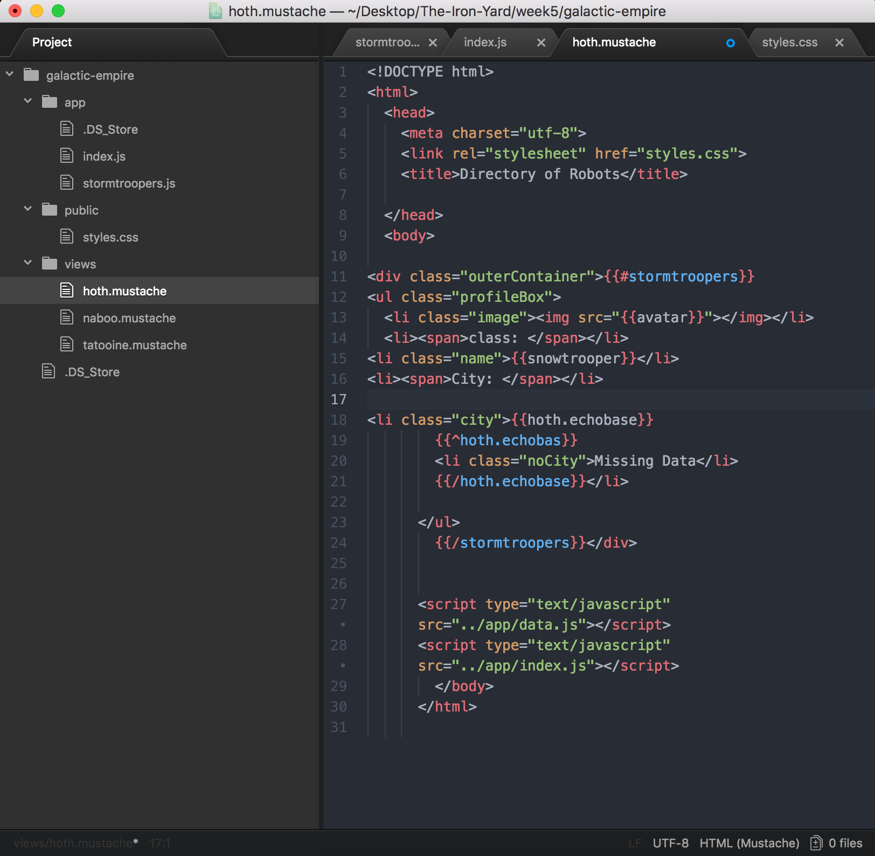Click the stormtroopers.js file icon
The height and width of the screenshot is (856, 875).
[67, 183]
